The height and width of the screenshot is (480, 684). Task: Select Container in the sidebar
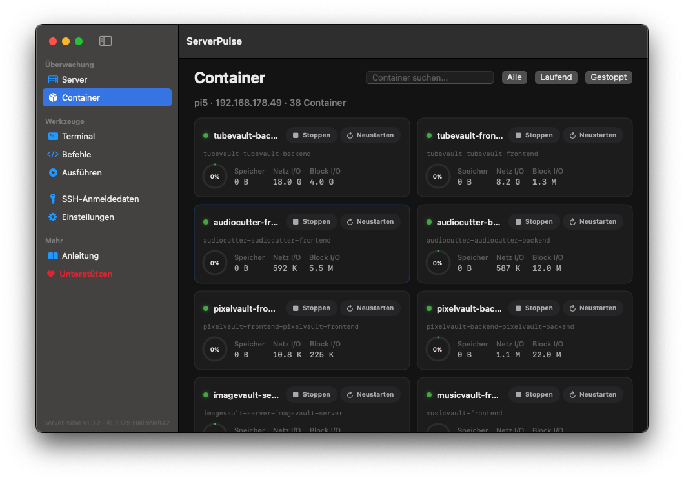(x=107, y=97)
